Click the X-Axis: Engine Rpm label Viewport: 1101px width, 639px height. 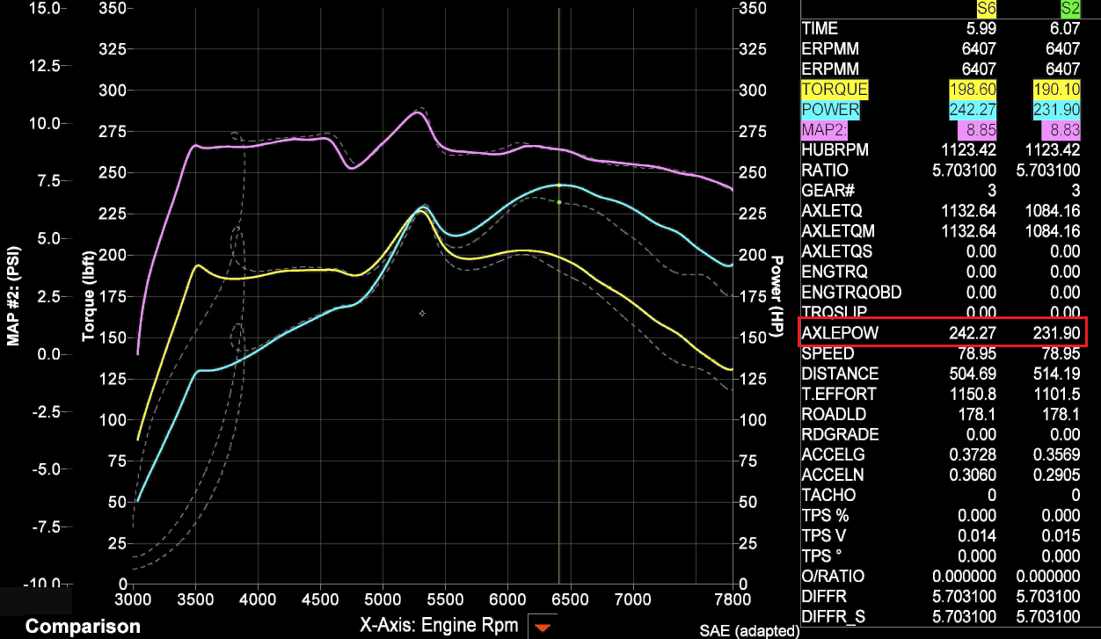440,627
